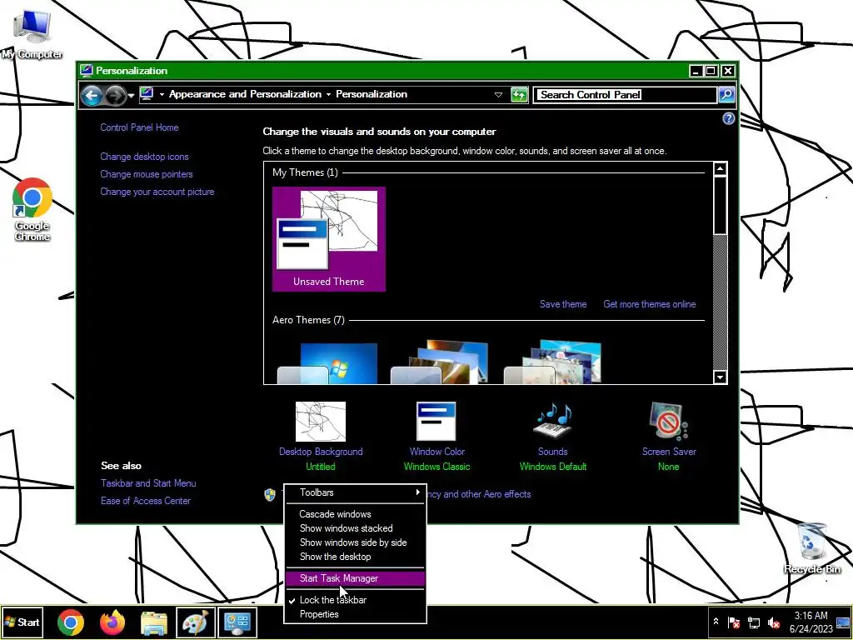The height and width of the screenshot is (640, 853).
Task: Click the Personalization title bar icon
Action: [x=86, y=71]
